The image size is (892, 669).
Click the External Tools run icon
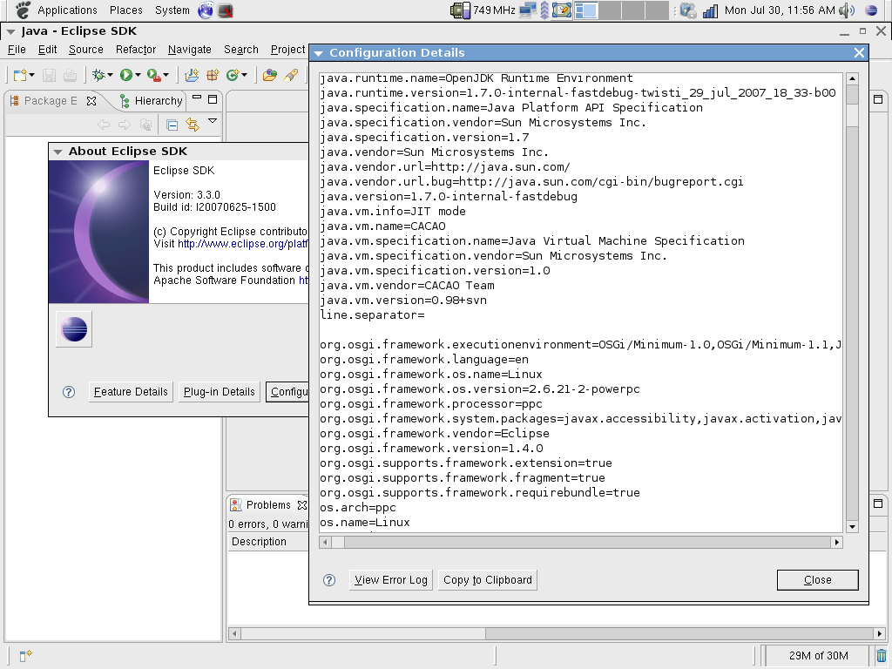pyautogui.click(x=153, y=75)
